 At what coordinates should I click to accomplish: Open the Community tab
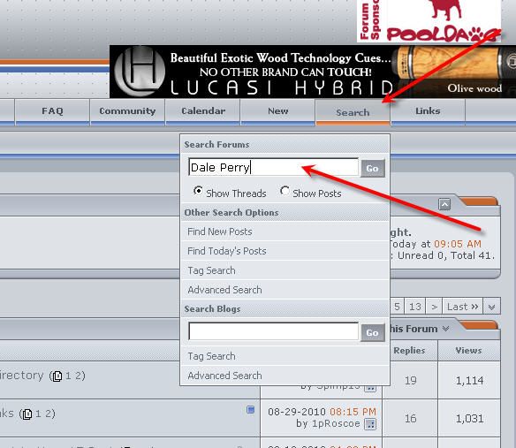[x=127, y=111]
